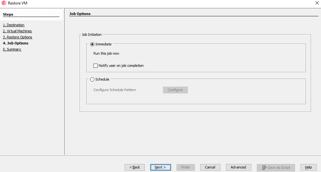Select the Schedule radio button
This screenshot has height=172, width=321.
click(92, 80)
